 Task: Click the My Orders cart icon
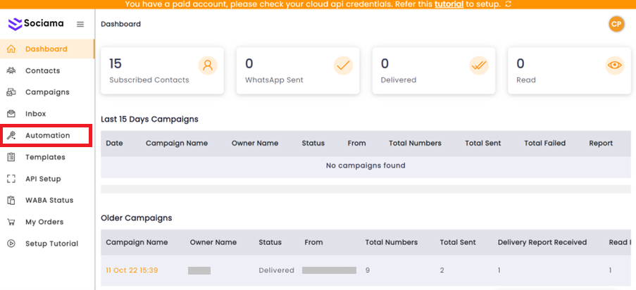11,222
